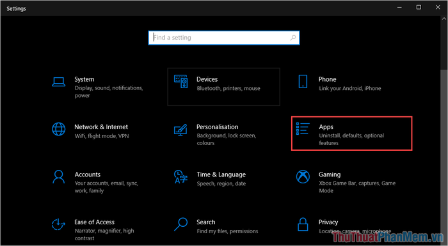Select Time & Language title

[x=221, y=174]
